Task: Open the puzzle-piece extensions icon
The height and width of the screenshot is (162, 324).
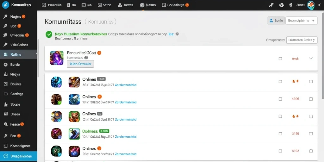Action: 281,5
